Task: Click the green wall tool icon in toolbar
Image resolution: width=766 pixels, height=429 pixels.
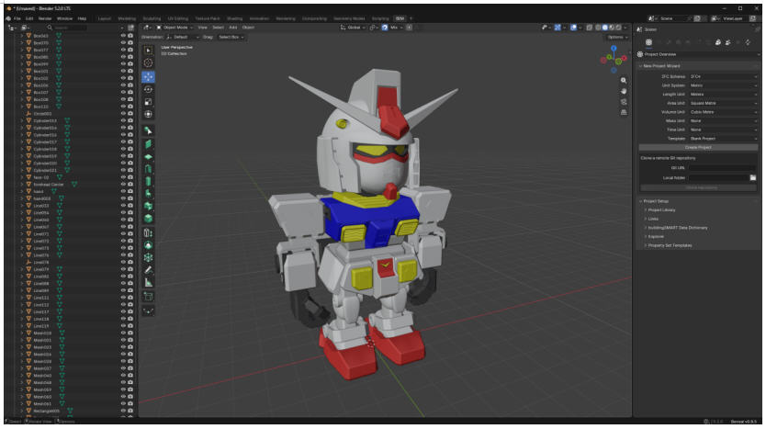Action: (x=148, y=144)
